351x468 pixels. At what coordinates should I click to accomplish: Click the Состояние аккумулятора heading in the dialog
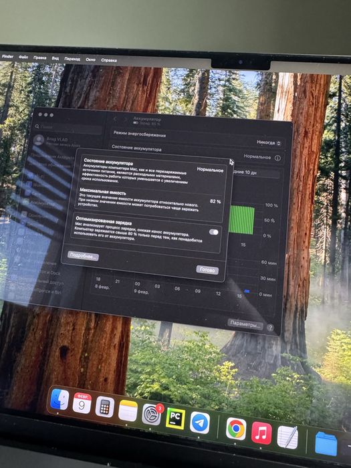tap(108, 162)
